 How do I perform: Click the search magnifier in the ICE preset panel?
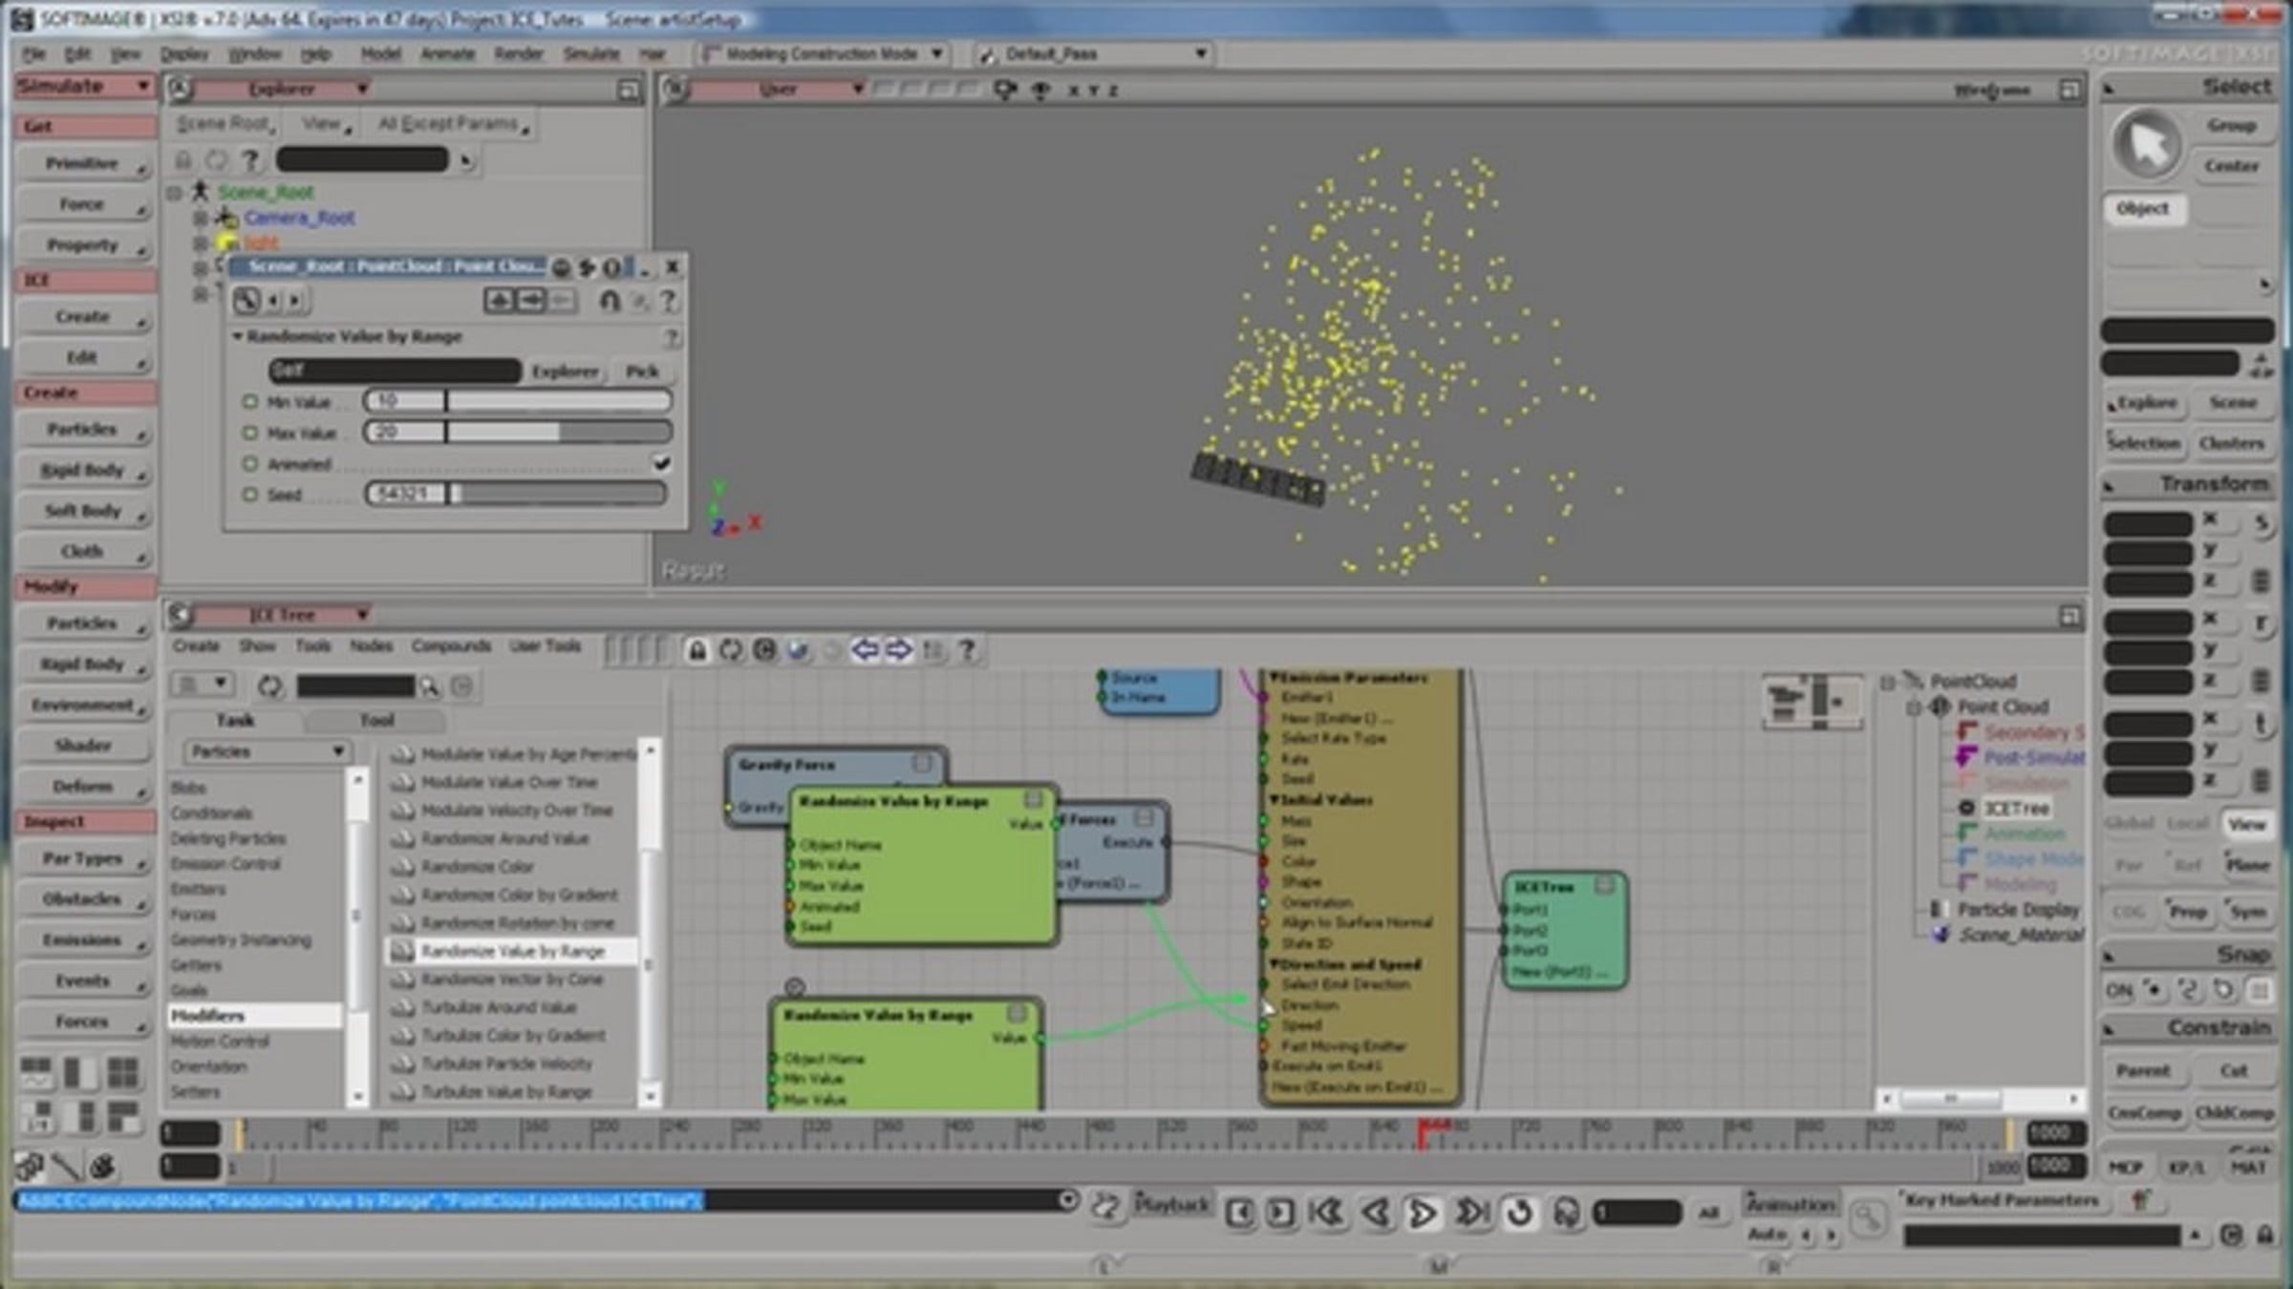click(429, 686)
